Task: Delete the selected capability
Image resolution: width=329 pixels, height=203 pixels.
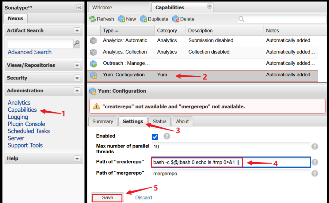Action: tap(183, 19)
